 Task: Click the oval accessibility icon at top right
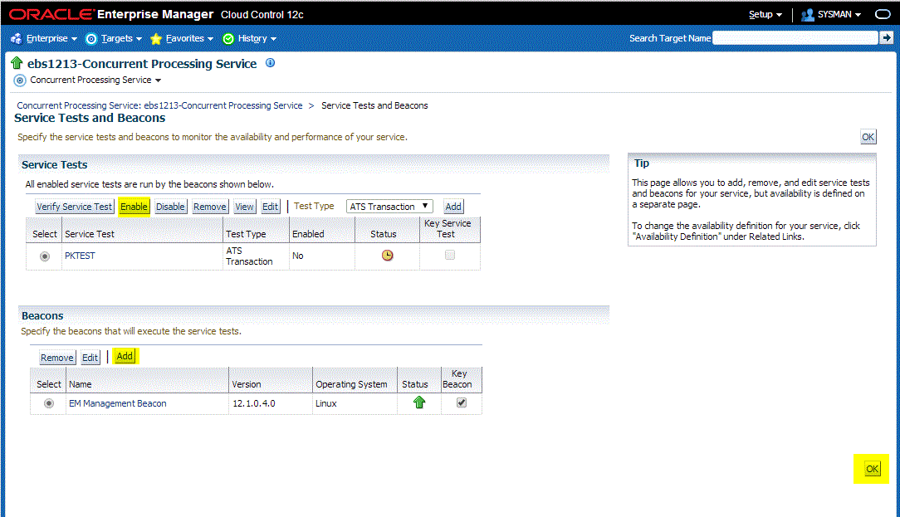pyautogui.click(x=883, y=14)
